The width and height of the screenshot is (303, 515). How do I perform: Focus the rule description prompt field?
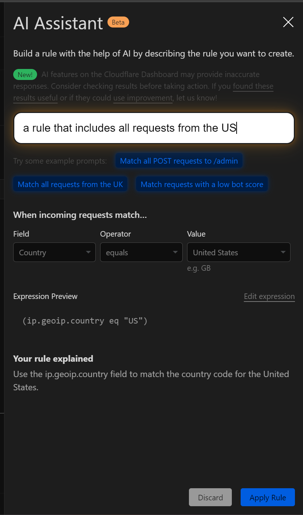(154, 128)
